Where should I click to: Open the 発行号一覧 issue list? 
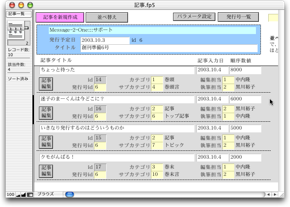(x=238, y=17)
